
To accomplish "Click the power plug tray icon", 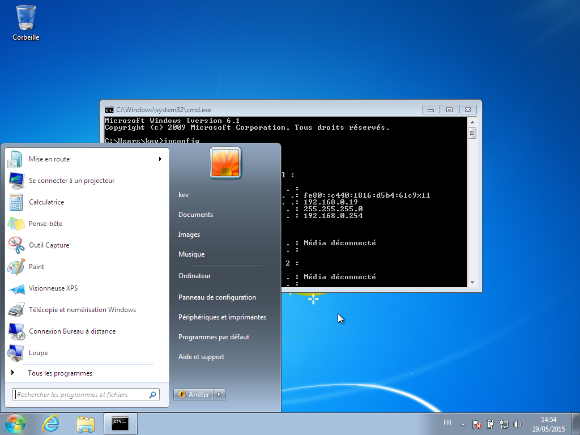I will [490, 424].
